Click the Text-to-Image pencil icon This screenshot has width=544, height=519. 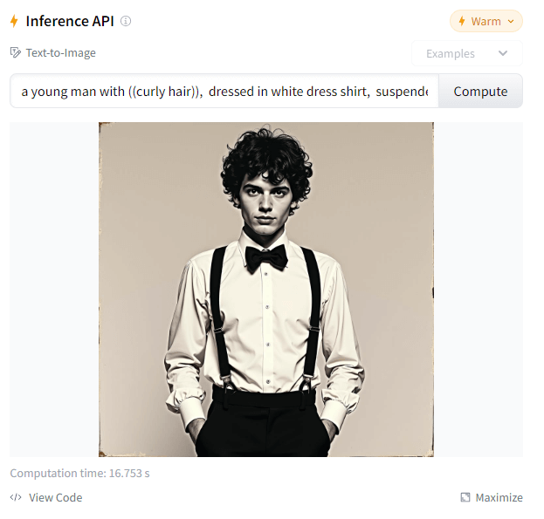coord(15,52)
